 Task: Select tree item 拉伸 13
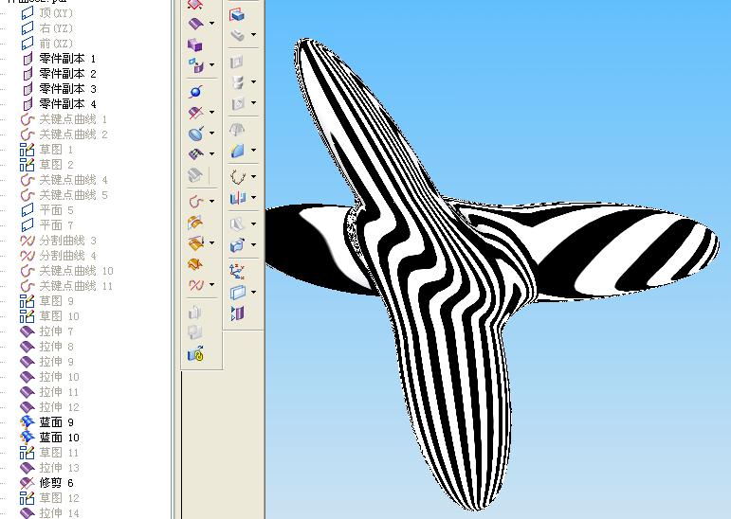[50, 468]
